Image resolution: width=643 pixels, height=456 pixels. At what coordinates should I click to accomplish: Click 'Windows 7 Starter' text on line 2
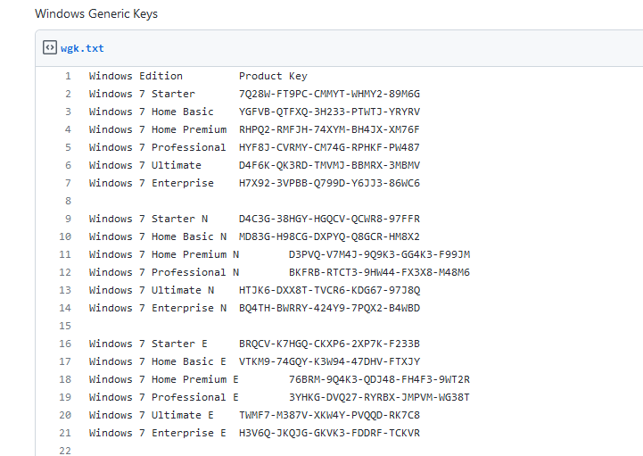pyautogui.click(x=142, y=94)
